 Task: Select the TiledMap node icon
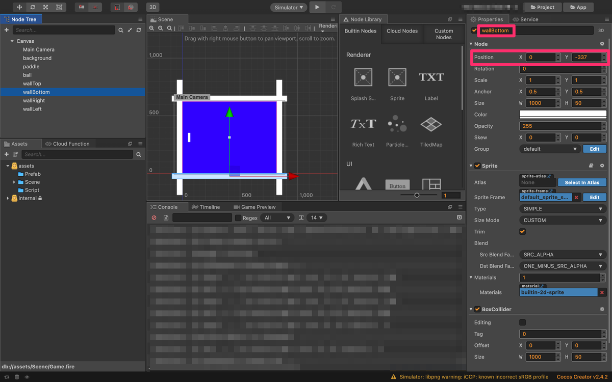[431, 124]
